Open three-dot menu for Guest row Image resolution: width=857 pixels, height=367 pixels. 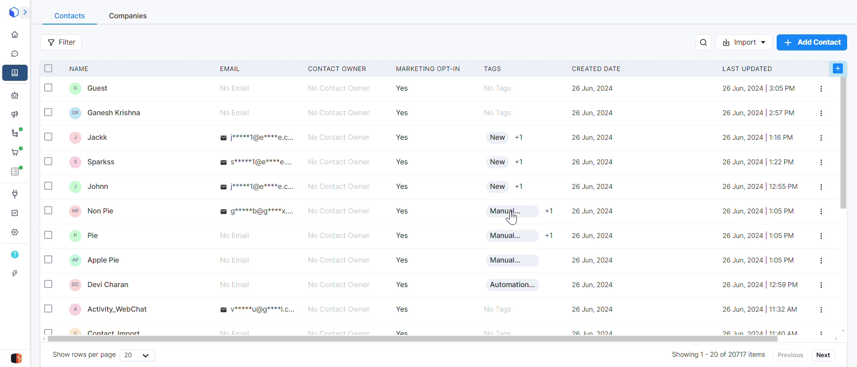coord(821,89)
